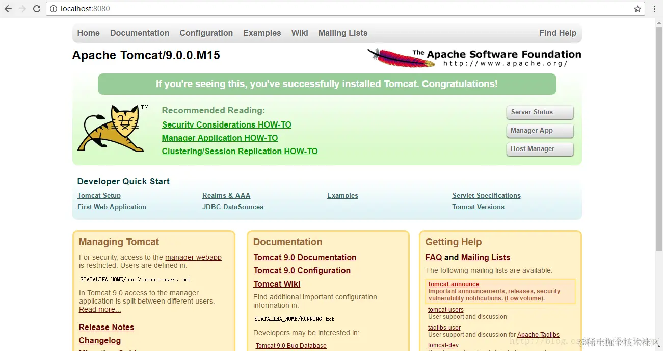The image size is (663, 351).
Task: Open the Changelog link
Action: coord(100,340)
